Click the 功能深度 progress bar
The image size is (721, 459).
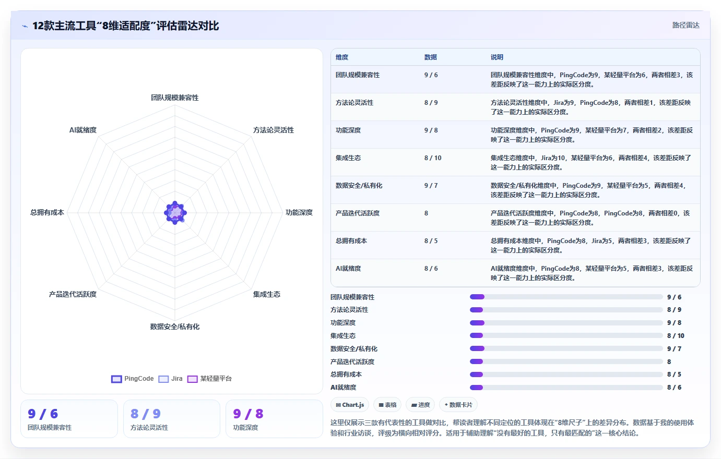(566, 323)
